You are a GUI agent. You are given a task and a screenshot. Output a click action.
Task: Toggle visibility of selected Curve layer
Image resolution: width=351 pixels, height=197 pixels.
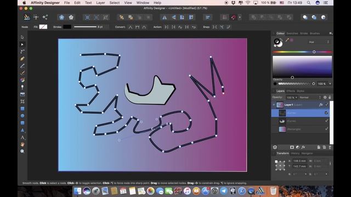[x=326, y=113]
